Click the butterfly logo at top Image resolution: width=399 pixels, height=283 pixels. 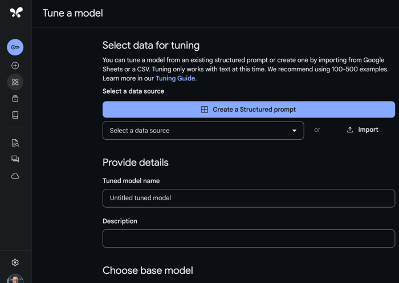pos(16,13)
